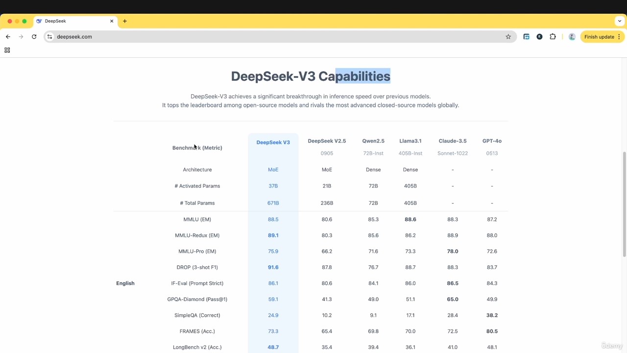
Task: Click the 78.0 MMLU-Pro score for Claude-3.5
Action: 453,251
